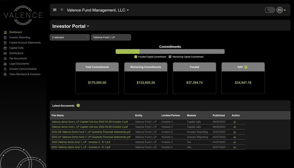
Task: Open Distributions menu item
Action: coord(16,53)
